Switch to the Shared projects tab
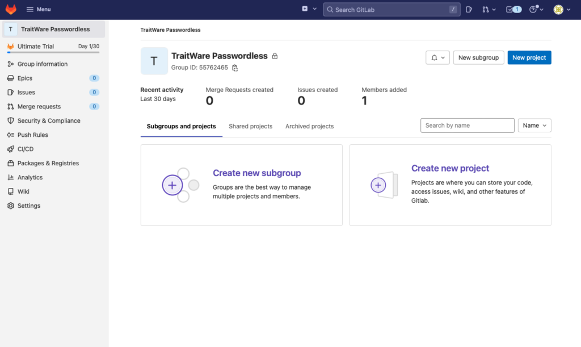 250,127
